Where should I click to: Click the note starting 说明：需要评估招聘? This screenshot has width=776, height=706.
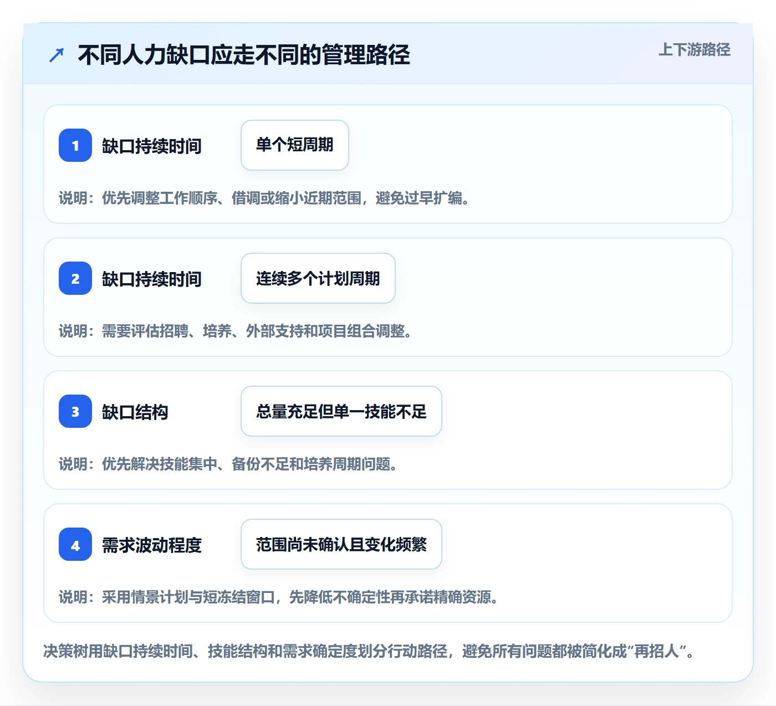tap(236, 331)
